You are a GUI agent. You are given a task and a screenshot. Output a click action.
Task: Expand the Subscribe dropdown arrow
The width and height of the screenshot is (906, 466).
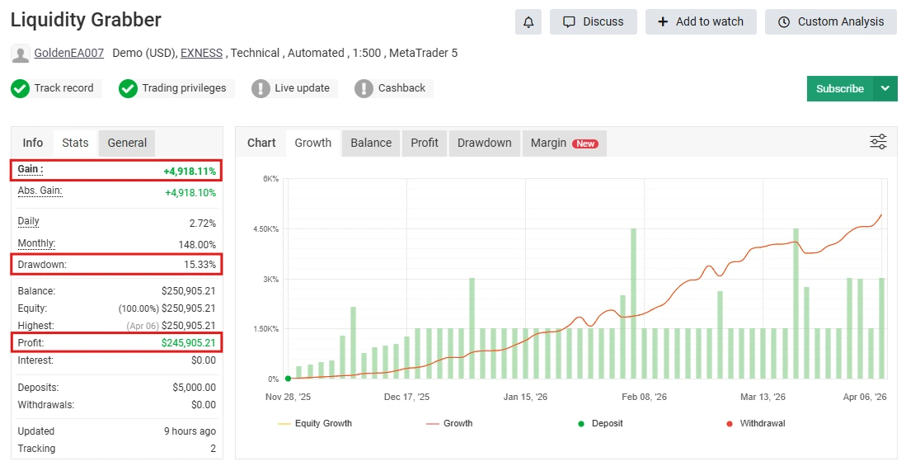point(885,88)
